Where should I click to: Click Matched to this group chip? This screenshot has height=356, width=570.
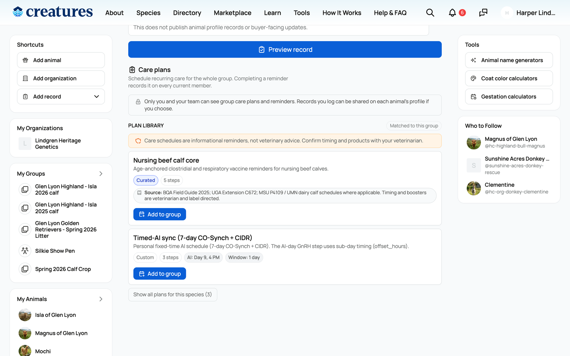point(414,126)
